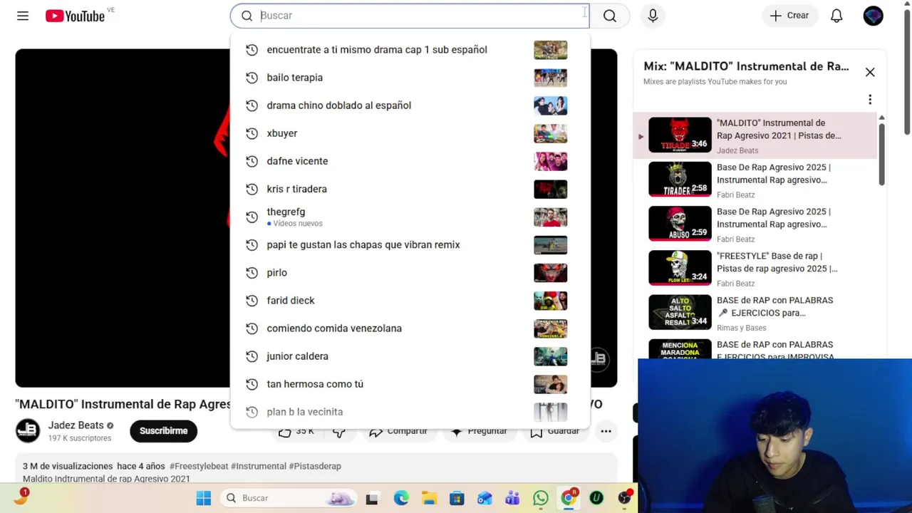Click history clock icon beside 'xbuyer'
Viewport: 912px width, 513px height.
click(252, 133)
